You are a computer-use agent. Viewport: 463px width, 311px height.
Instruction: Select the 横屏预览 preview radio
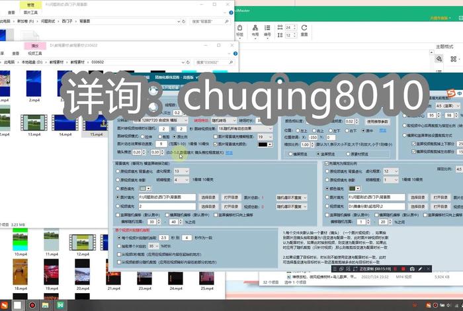[x=290, y=154]
